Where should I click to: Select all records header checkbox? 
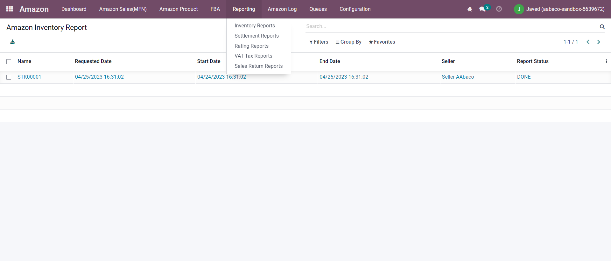(x=9, y=61)
